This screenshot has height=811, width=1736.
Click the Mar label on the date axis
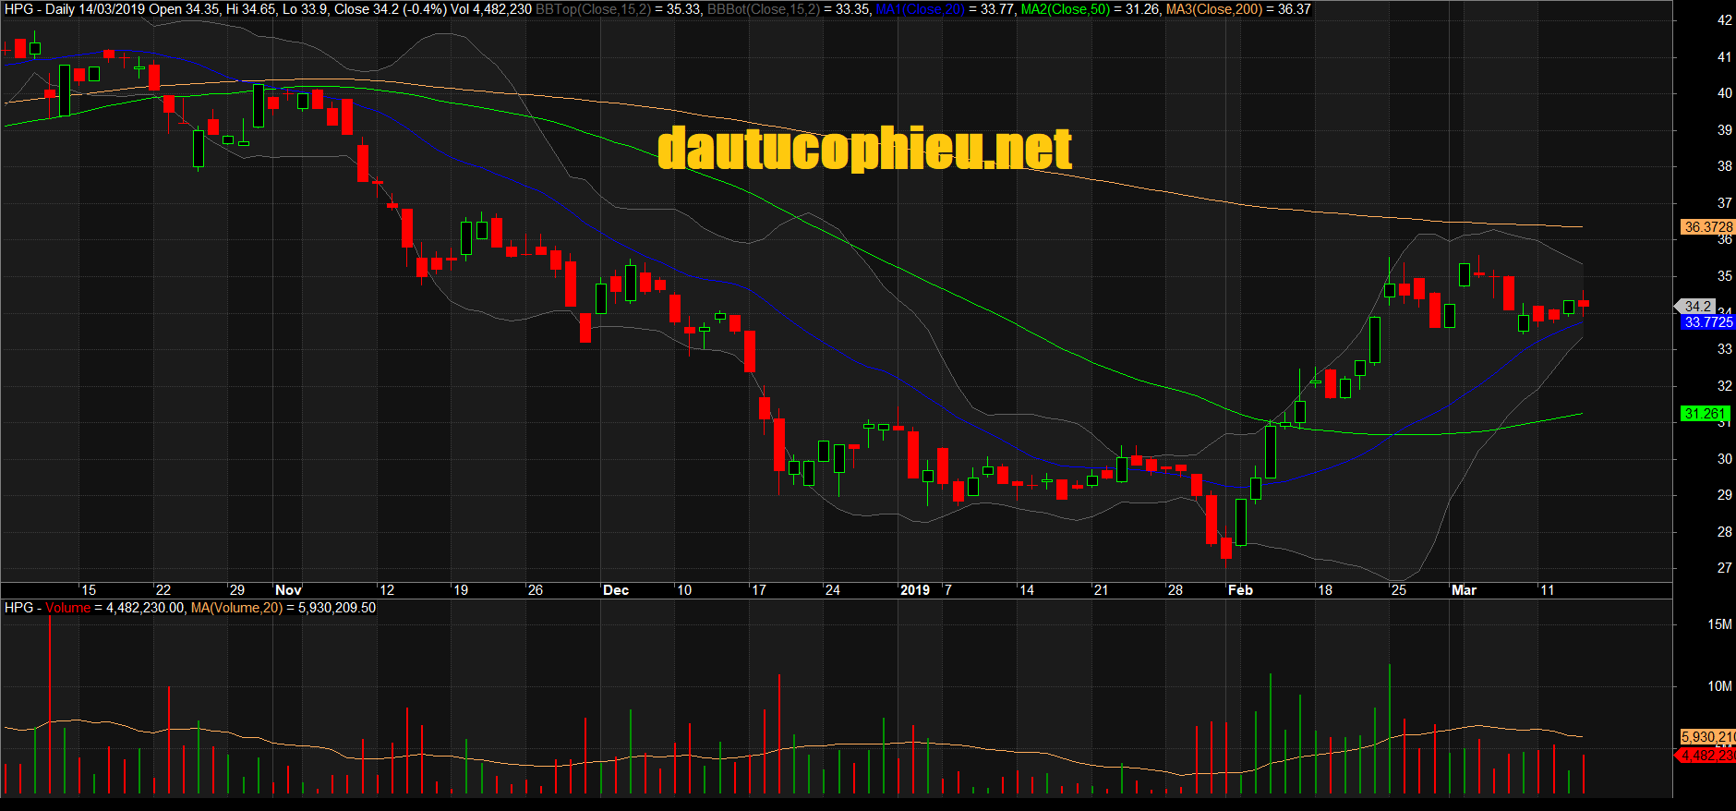(x=1464, y=590)
